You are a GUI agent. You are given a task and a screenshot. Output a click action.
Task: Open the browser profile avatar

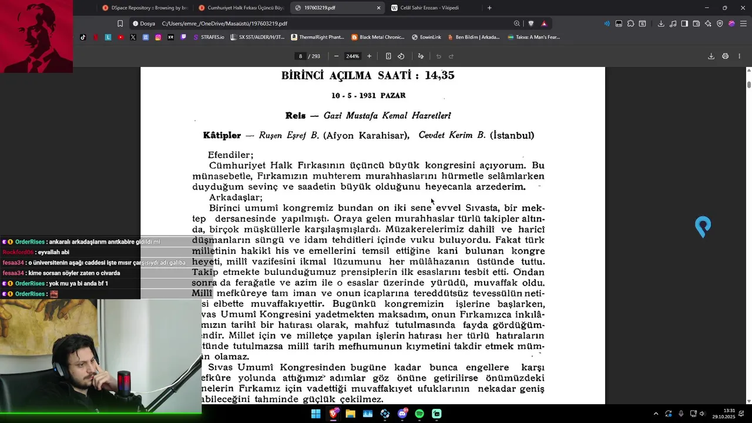[x=731, y=23]
